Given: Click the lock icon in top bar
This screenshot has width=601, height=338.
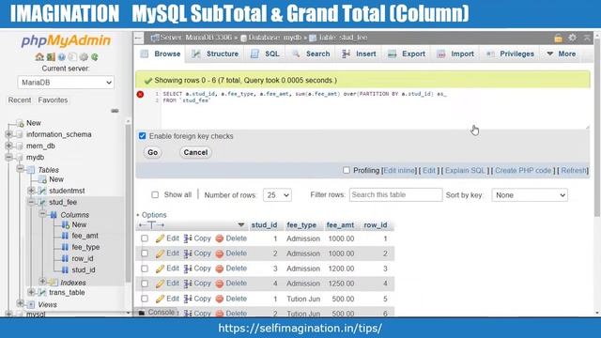Looking at the screenshot, I should [x=558, y=38].
